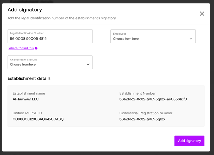Click the Legal Identification Number field
Viewport: 214px width, 155px height.
[50, 36]
